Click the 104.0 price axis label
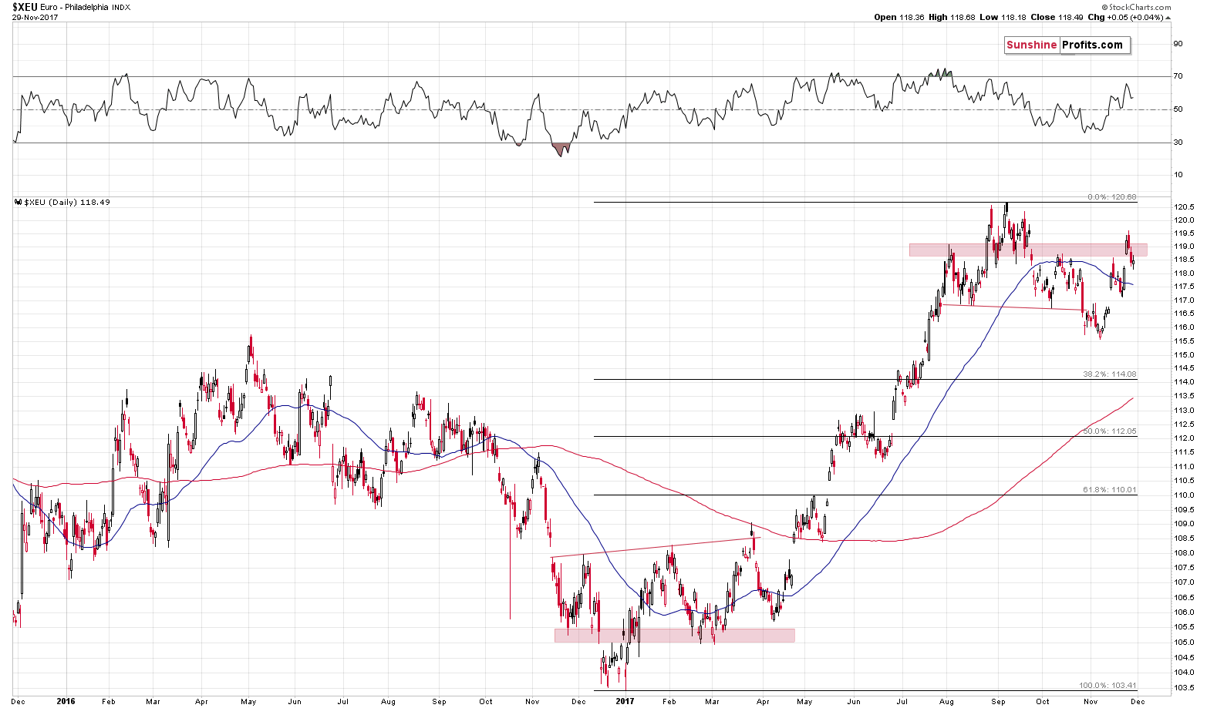The height and width of the screenshot is (708, 1207). pyautogui.click(x=1184, y=673)
